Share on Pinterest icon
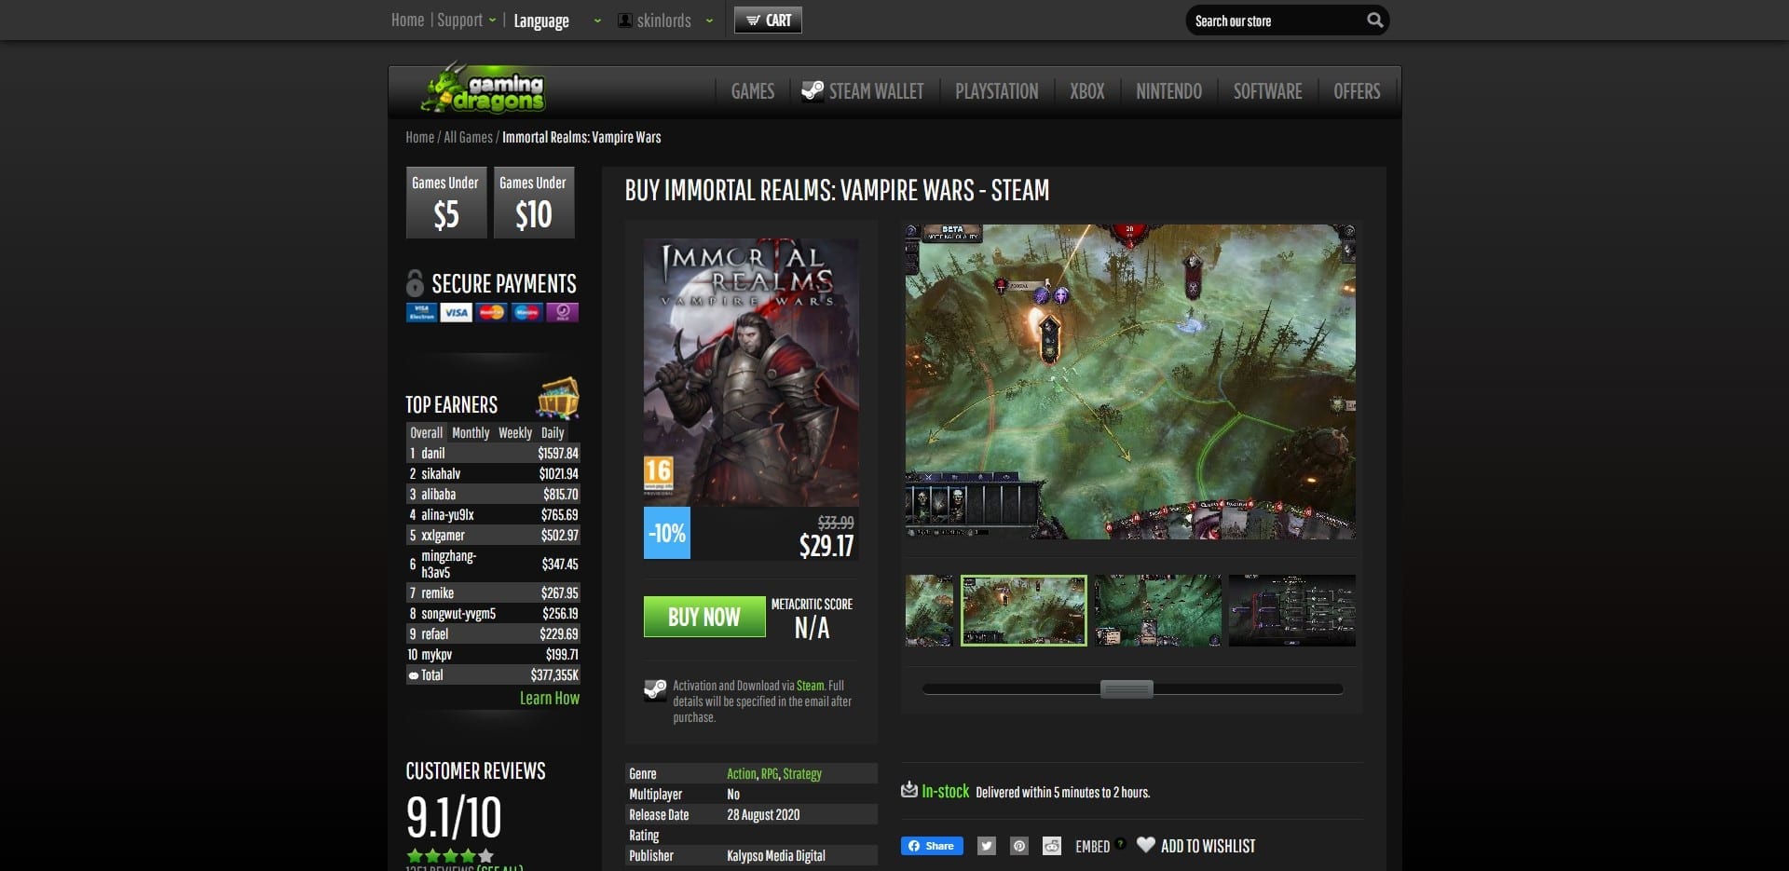The height and width of the screenshot is (871, 1789). coord(1019,846)
